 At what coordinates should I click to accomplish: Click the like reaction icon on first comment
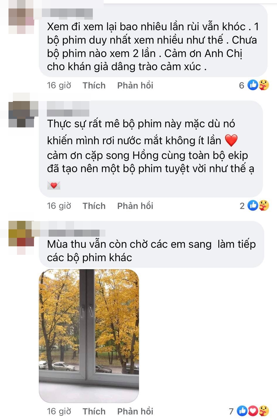(253, 85)
